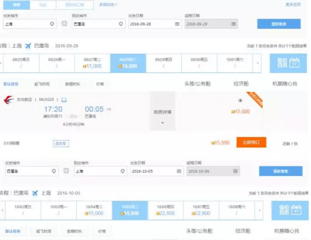Select the economy class 15,000 radio button
This screenshot has width=311, height=240.
[240, 101]
